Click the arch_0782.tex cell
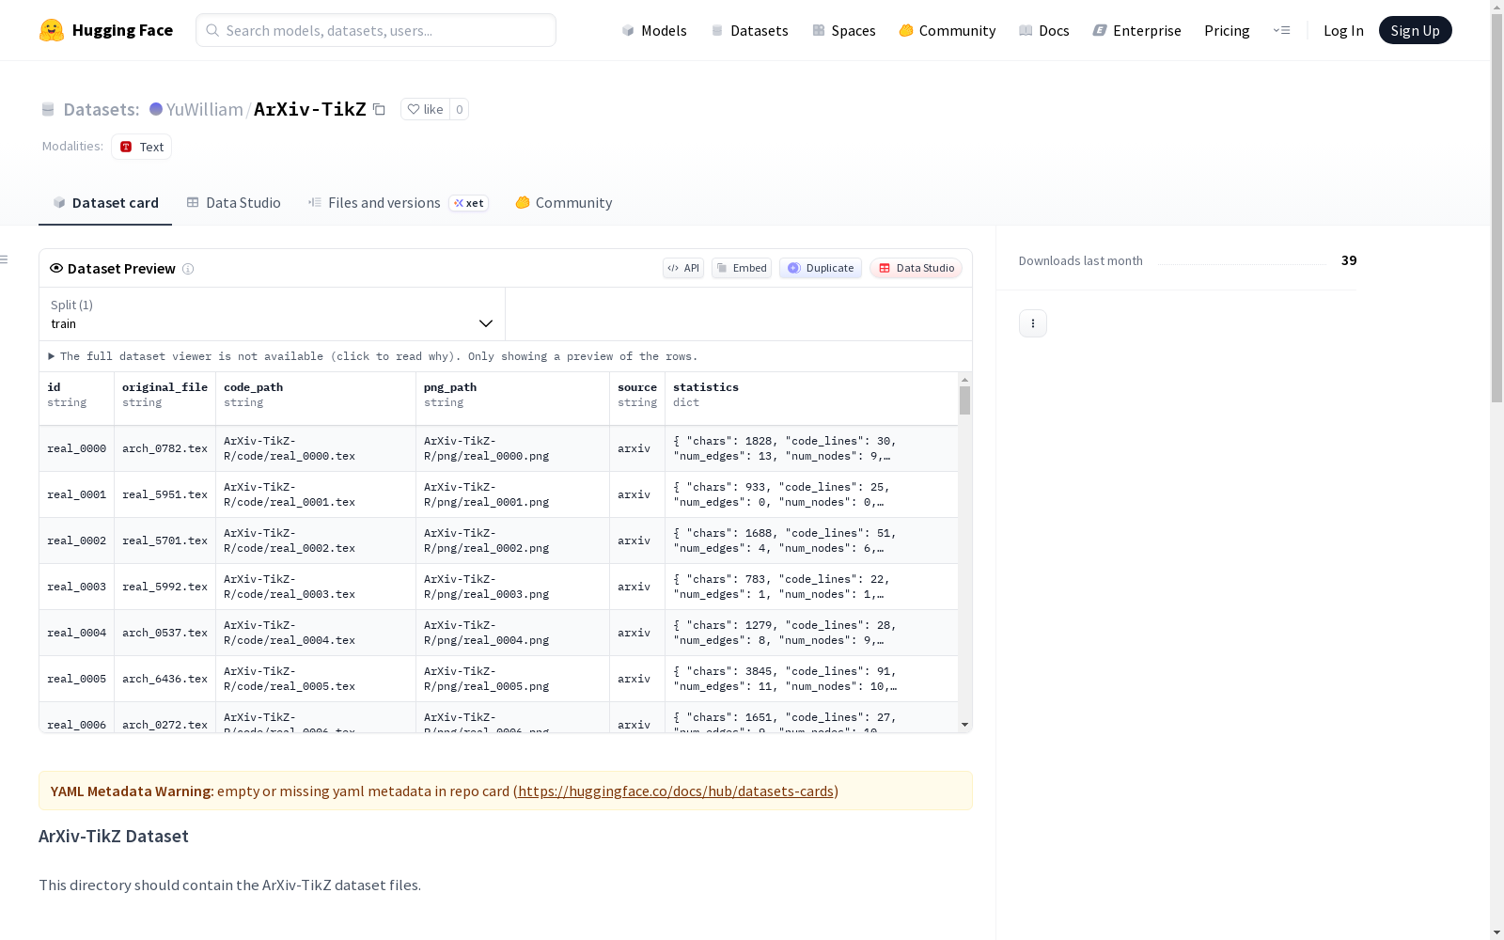The width and height of the screenshot is (1504, 940). 164,449
